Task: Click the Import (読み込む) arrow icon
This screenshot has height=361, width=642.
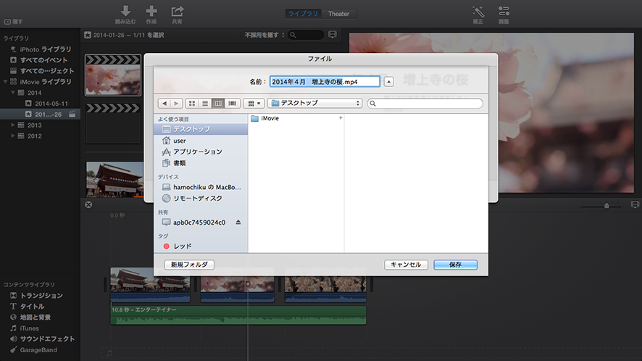Action: pos(125,11)
